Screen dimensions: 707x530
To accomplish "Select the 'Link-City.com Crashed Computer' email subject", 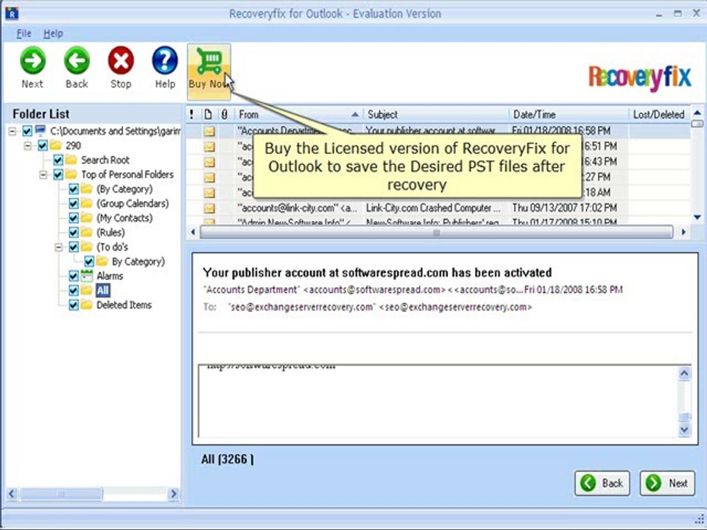I will [x=433, y=208].
